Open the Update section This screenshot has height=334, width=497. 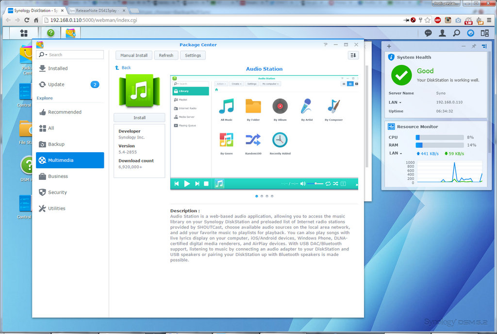pos(70,84)
